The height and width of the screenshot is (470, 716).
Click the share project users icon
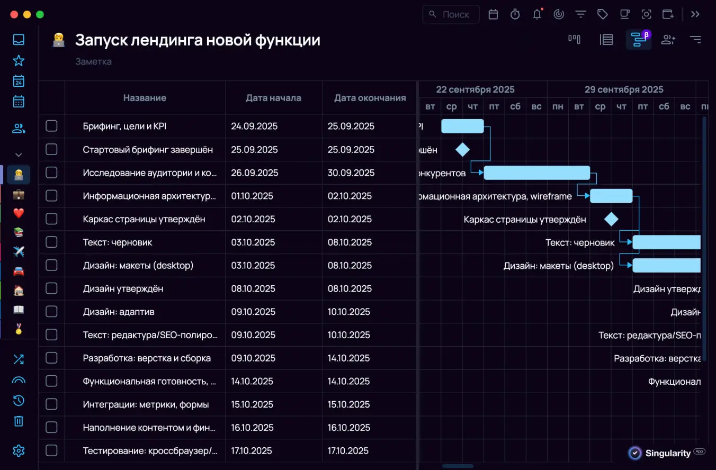[x=668, y=39]
